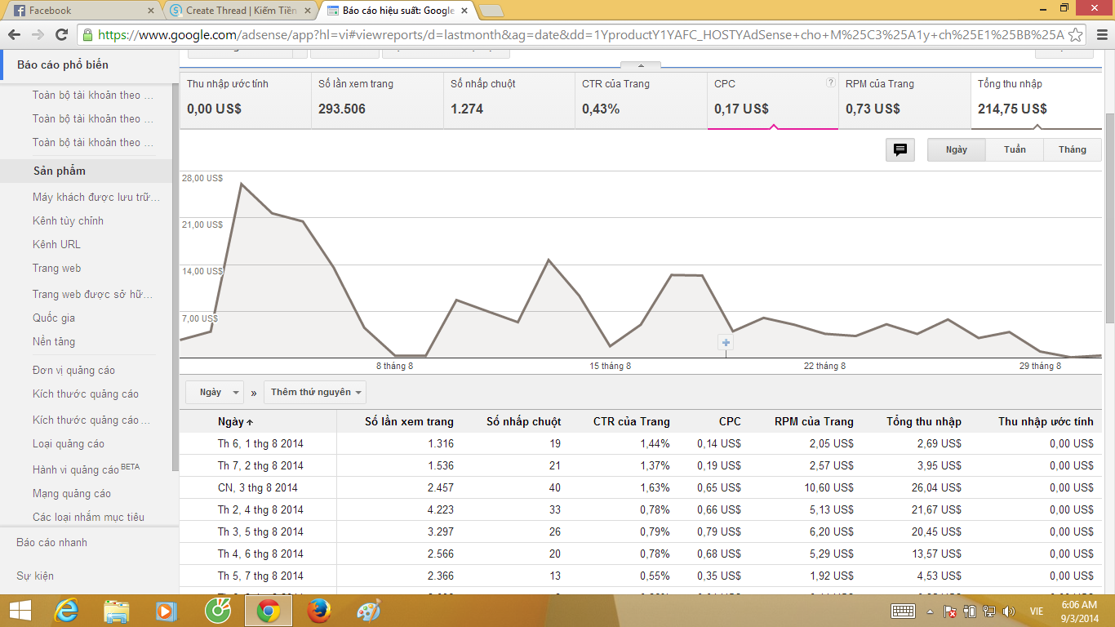Click in the browser address bar

click(581, 35)
